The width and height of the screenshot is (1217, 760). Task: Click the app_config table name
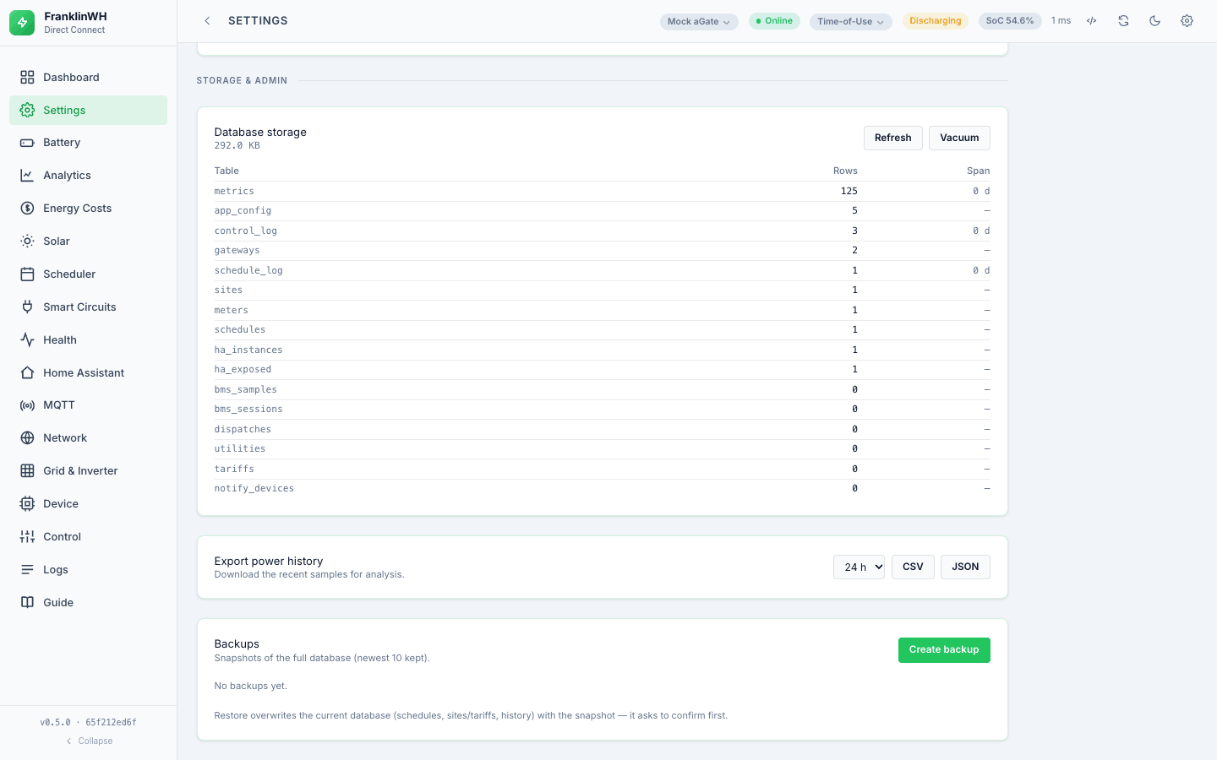(243, 211)
